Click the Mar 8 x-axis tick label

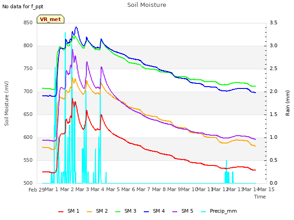[158, 189]
